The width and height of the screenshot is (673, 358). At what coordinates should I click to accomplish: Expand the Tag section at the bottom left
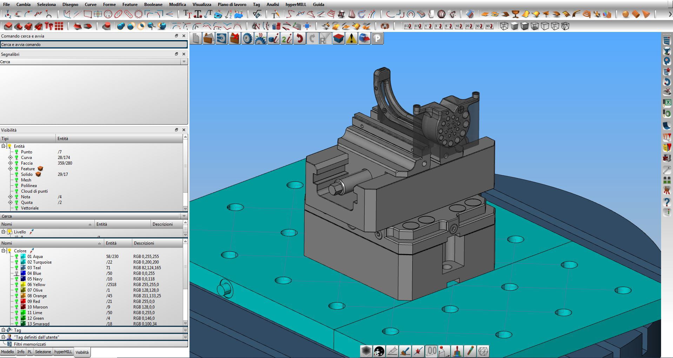tap(4, 330)
